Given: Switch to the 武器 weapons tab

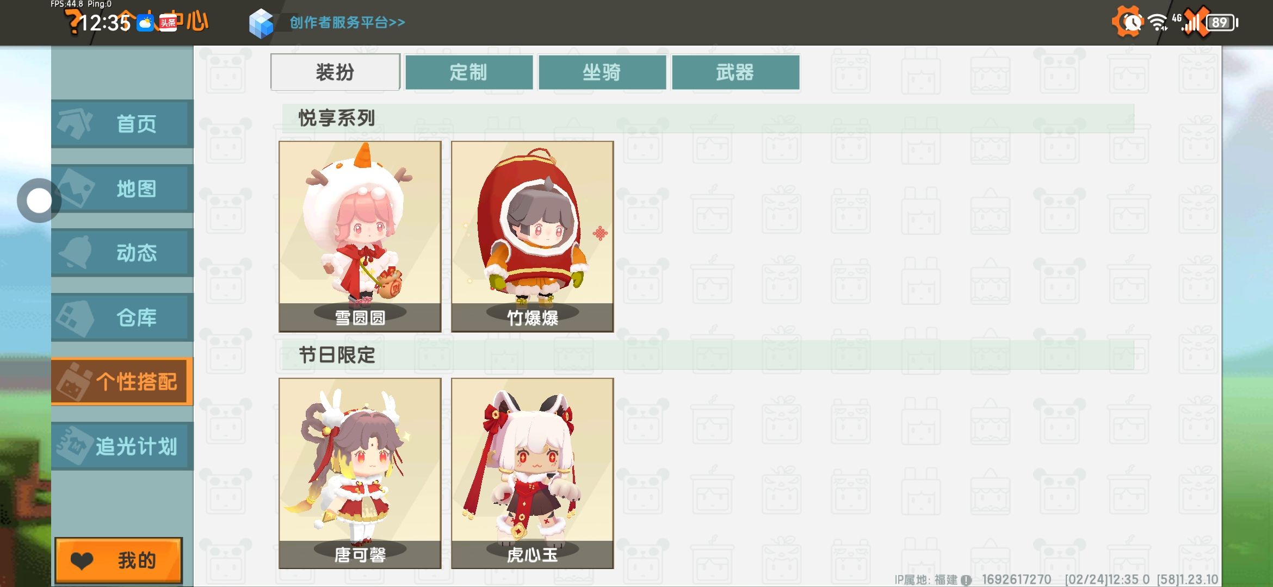Looking at the screenshot, I should click(x=736, y=72).
